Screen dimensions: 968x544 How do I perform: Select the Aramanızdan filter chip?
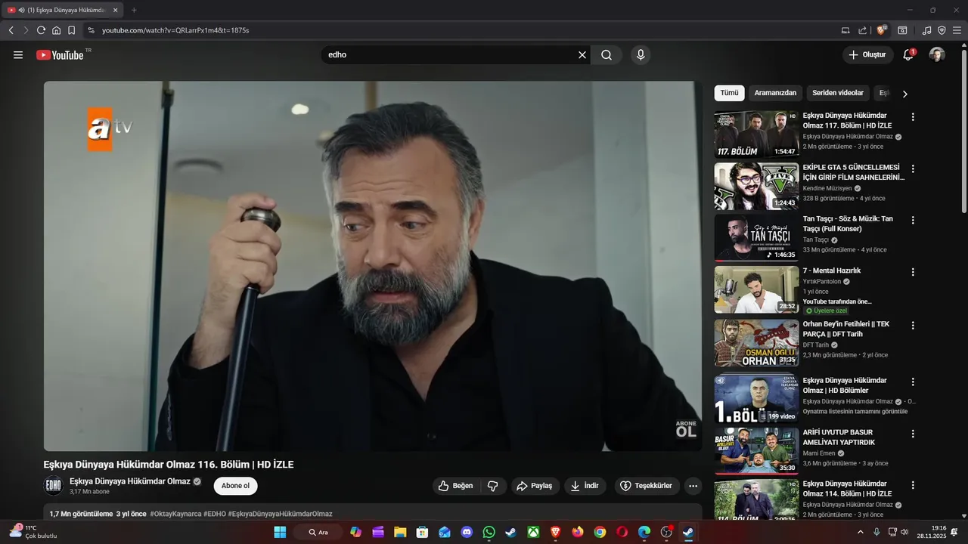coord(775,93)
